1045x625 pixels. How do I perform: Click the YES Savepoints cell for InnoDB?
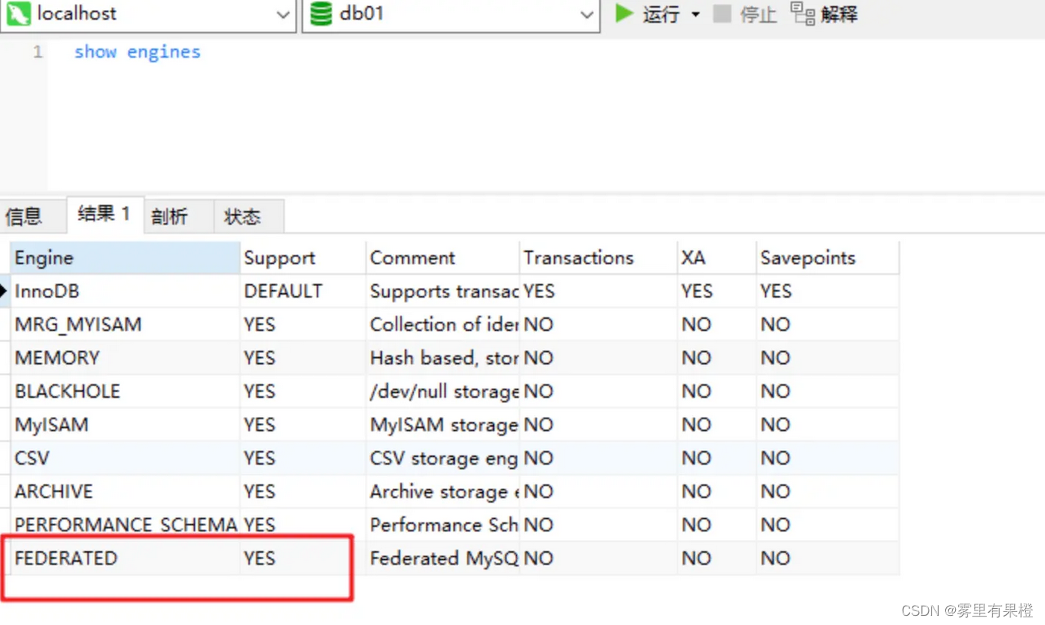828,292
